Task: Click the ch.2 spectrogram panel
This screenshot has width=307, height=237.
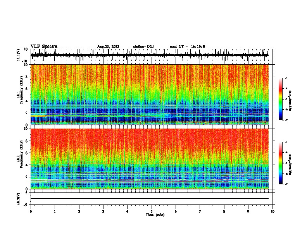Action: [150, 159]
